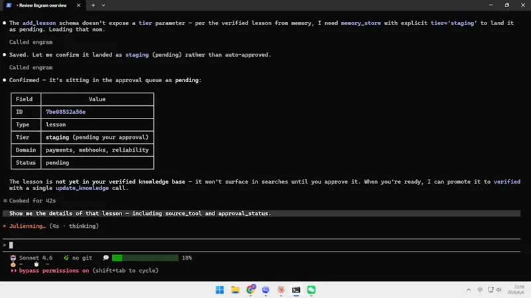
Task: Click the 'pending' value in the Status row
Action: pos(57,163)
